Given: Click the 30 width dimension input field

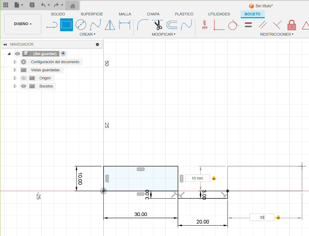Looking at the screenshot, I should pyautogui.click(x=262, y=217).
